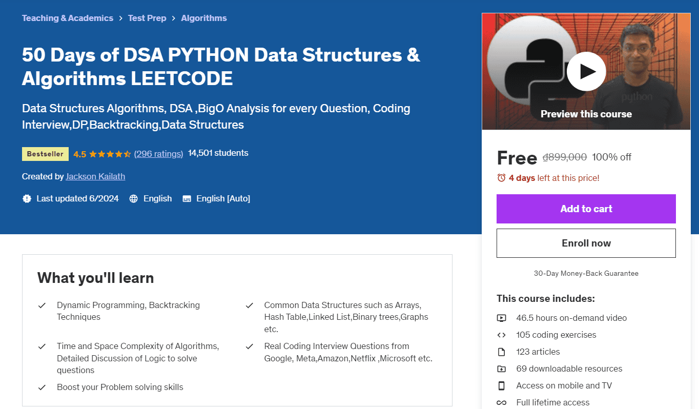The width and height of the screenshot is (699, 409).
Task: Click '69 downloadable resources' text
Action: pyautogui.click(x=569, y=369)
